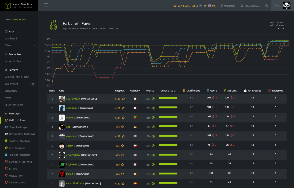The image size is (294, 188).
Task: Give respect star to stefano118
Action: click(x=123, y=98)
